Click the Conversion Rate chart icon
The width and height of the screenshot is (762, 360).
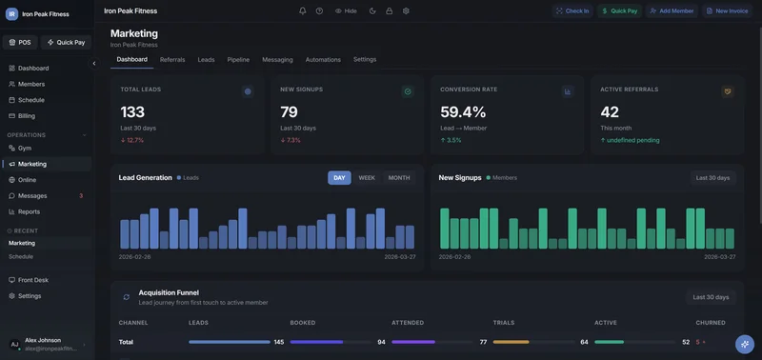pyautogui.click(x=568, y=91)
